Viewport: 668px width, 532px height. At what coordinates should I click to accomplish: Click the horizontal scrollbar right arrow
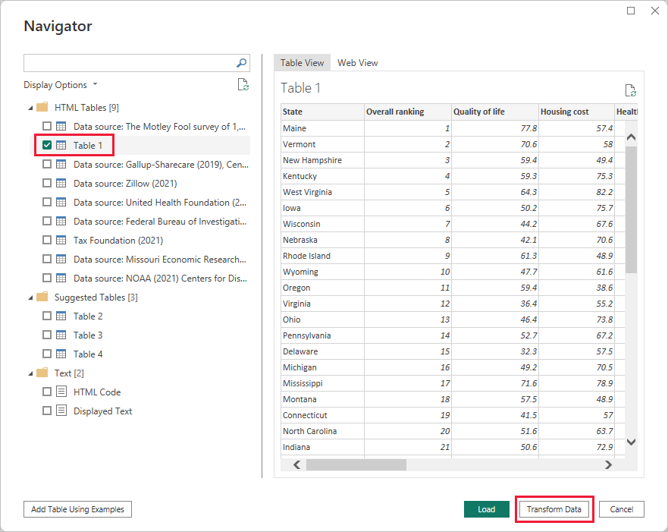(608, 465)
